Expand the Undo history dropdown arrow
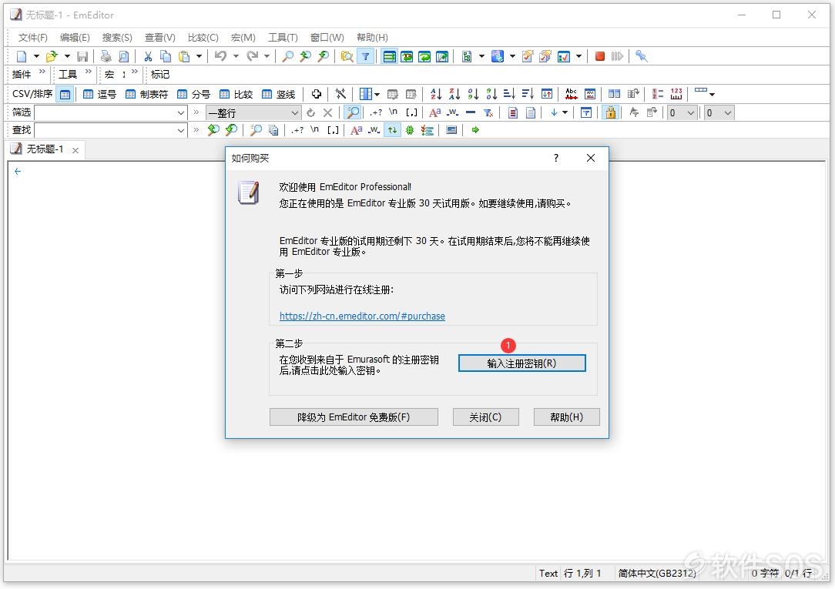The width and height of the screenshot is (835, 589). 236,56
